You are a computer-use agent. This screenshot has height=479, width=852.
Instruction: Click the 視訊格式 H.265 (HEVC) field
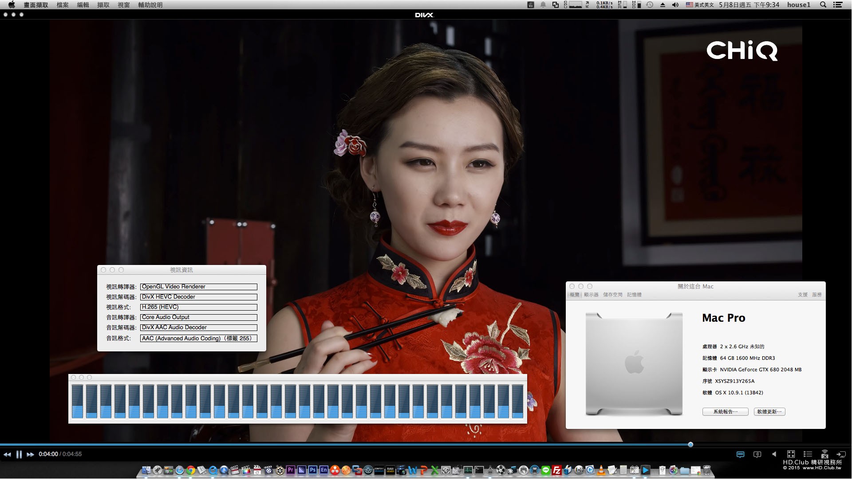(x=198, y=307)
